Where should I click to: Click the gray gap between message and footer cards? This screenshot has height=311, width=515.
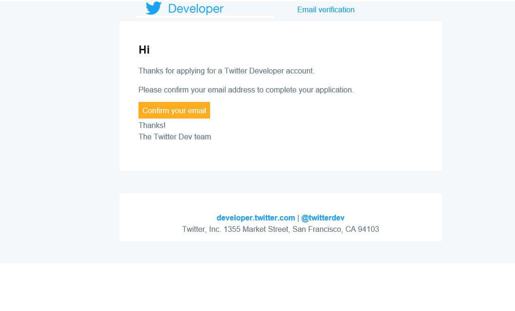tap(280, 182)
